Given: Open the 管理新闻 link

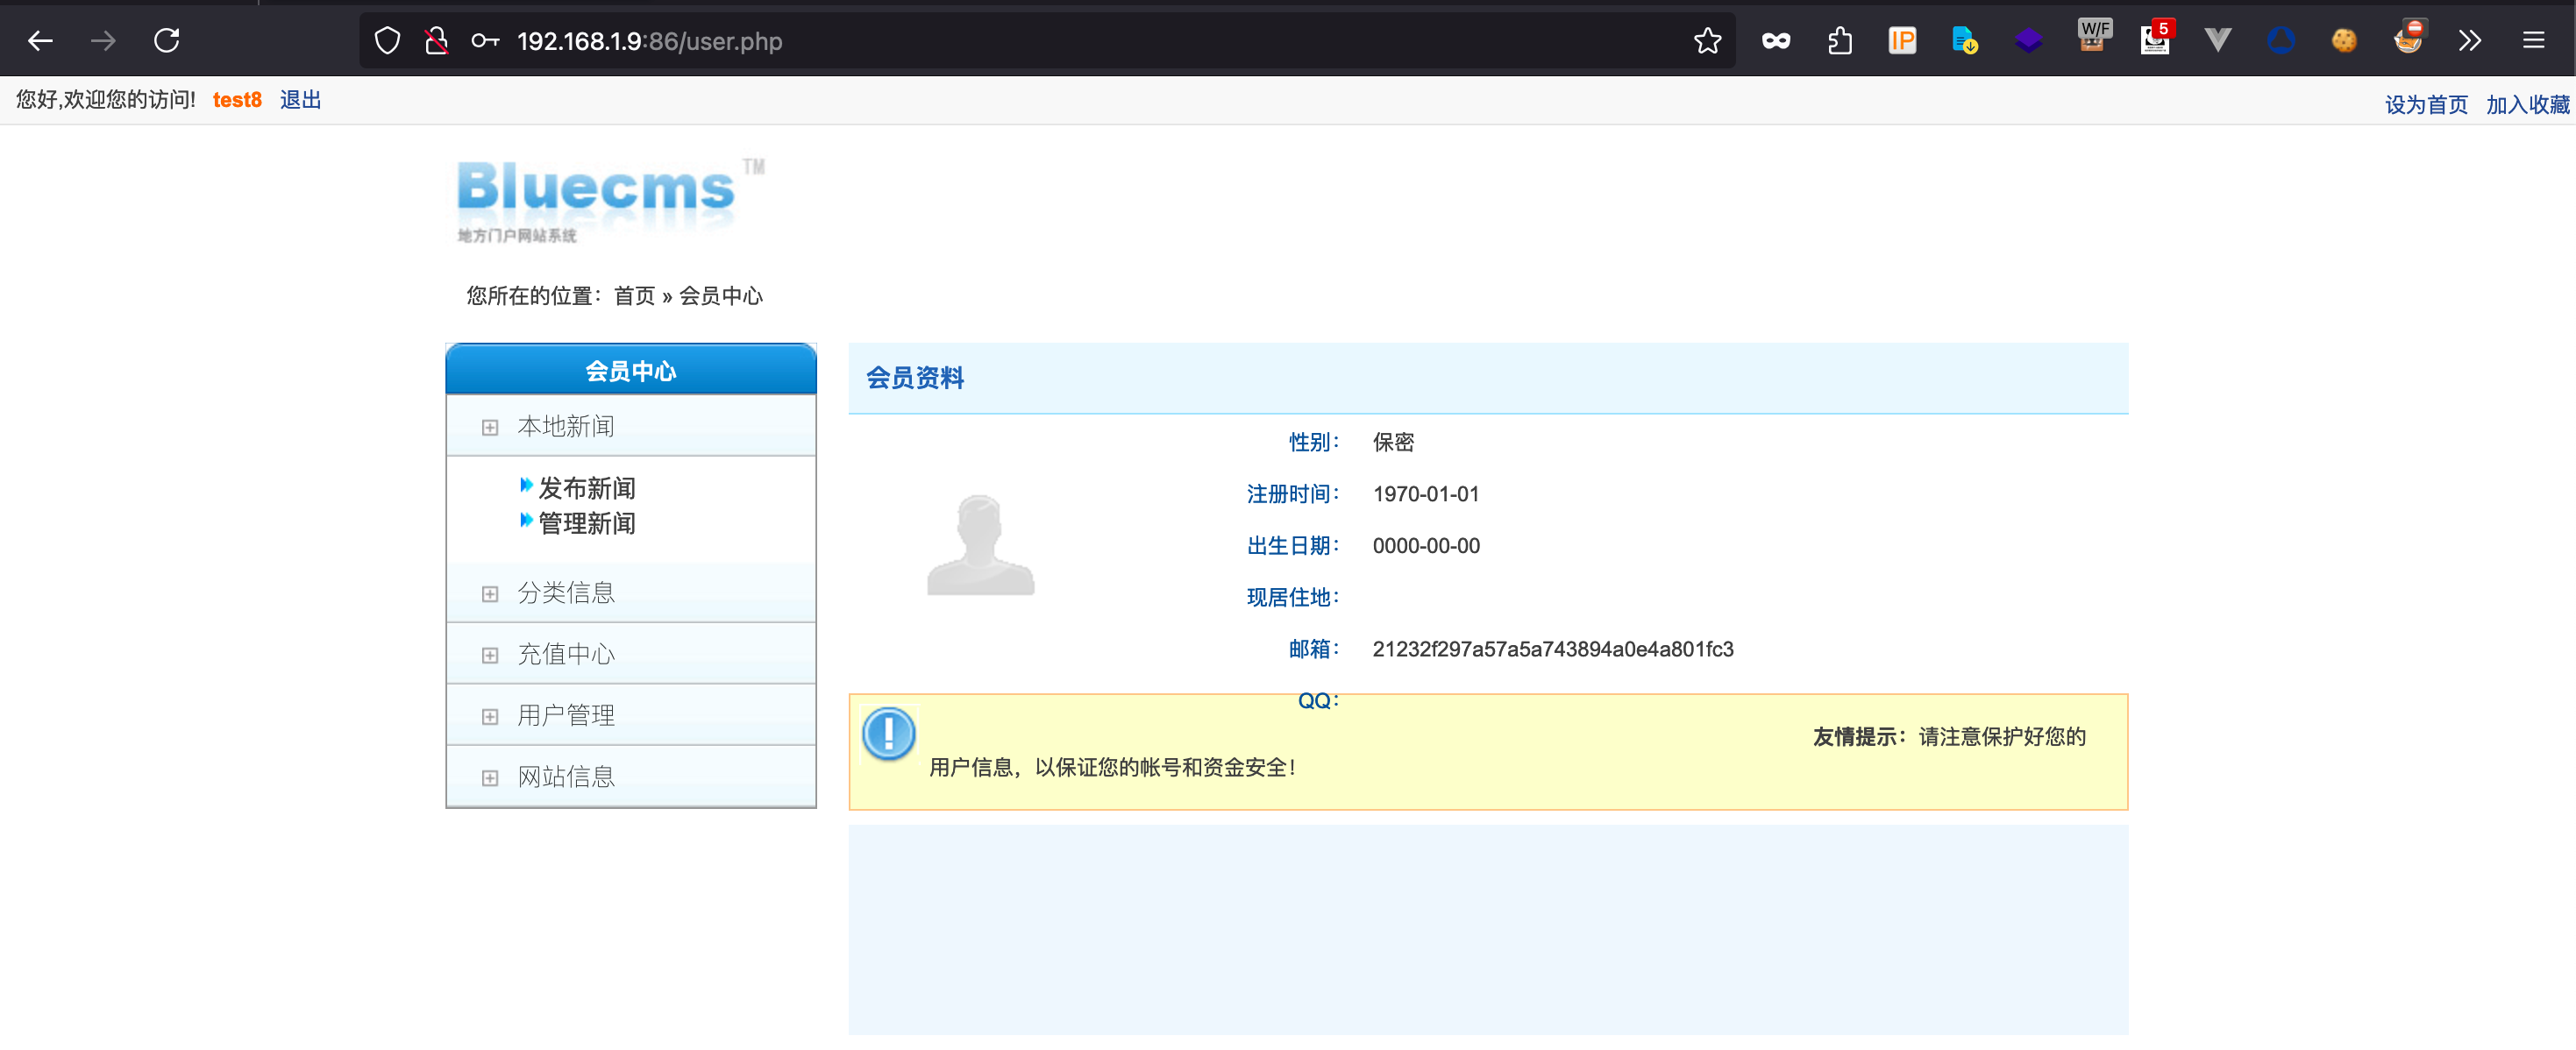Looking at the screenshot, I should 587,523.
